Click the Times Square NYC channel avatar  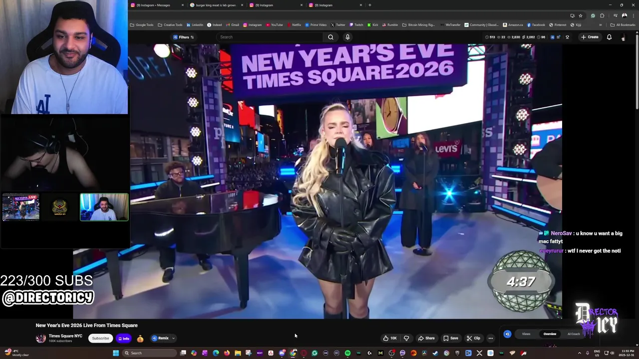click(x=40, y=338)
